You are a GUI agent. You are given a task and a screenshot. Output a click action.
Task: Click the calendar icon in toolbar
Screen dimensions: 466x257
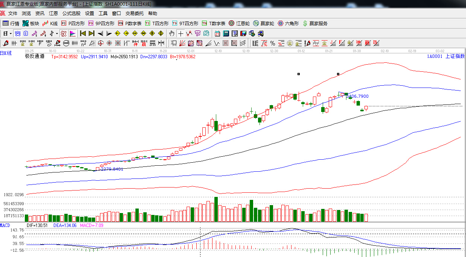[217, 33]
